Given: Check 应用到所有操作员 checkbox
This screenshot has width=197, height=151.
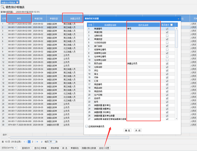Looking at the screenshot, I should (86, 126).
